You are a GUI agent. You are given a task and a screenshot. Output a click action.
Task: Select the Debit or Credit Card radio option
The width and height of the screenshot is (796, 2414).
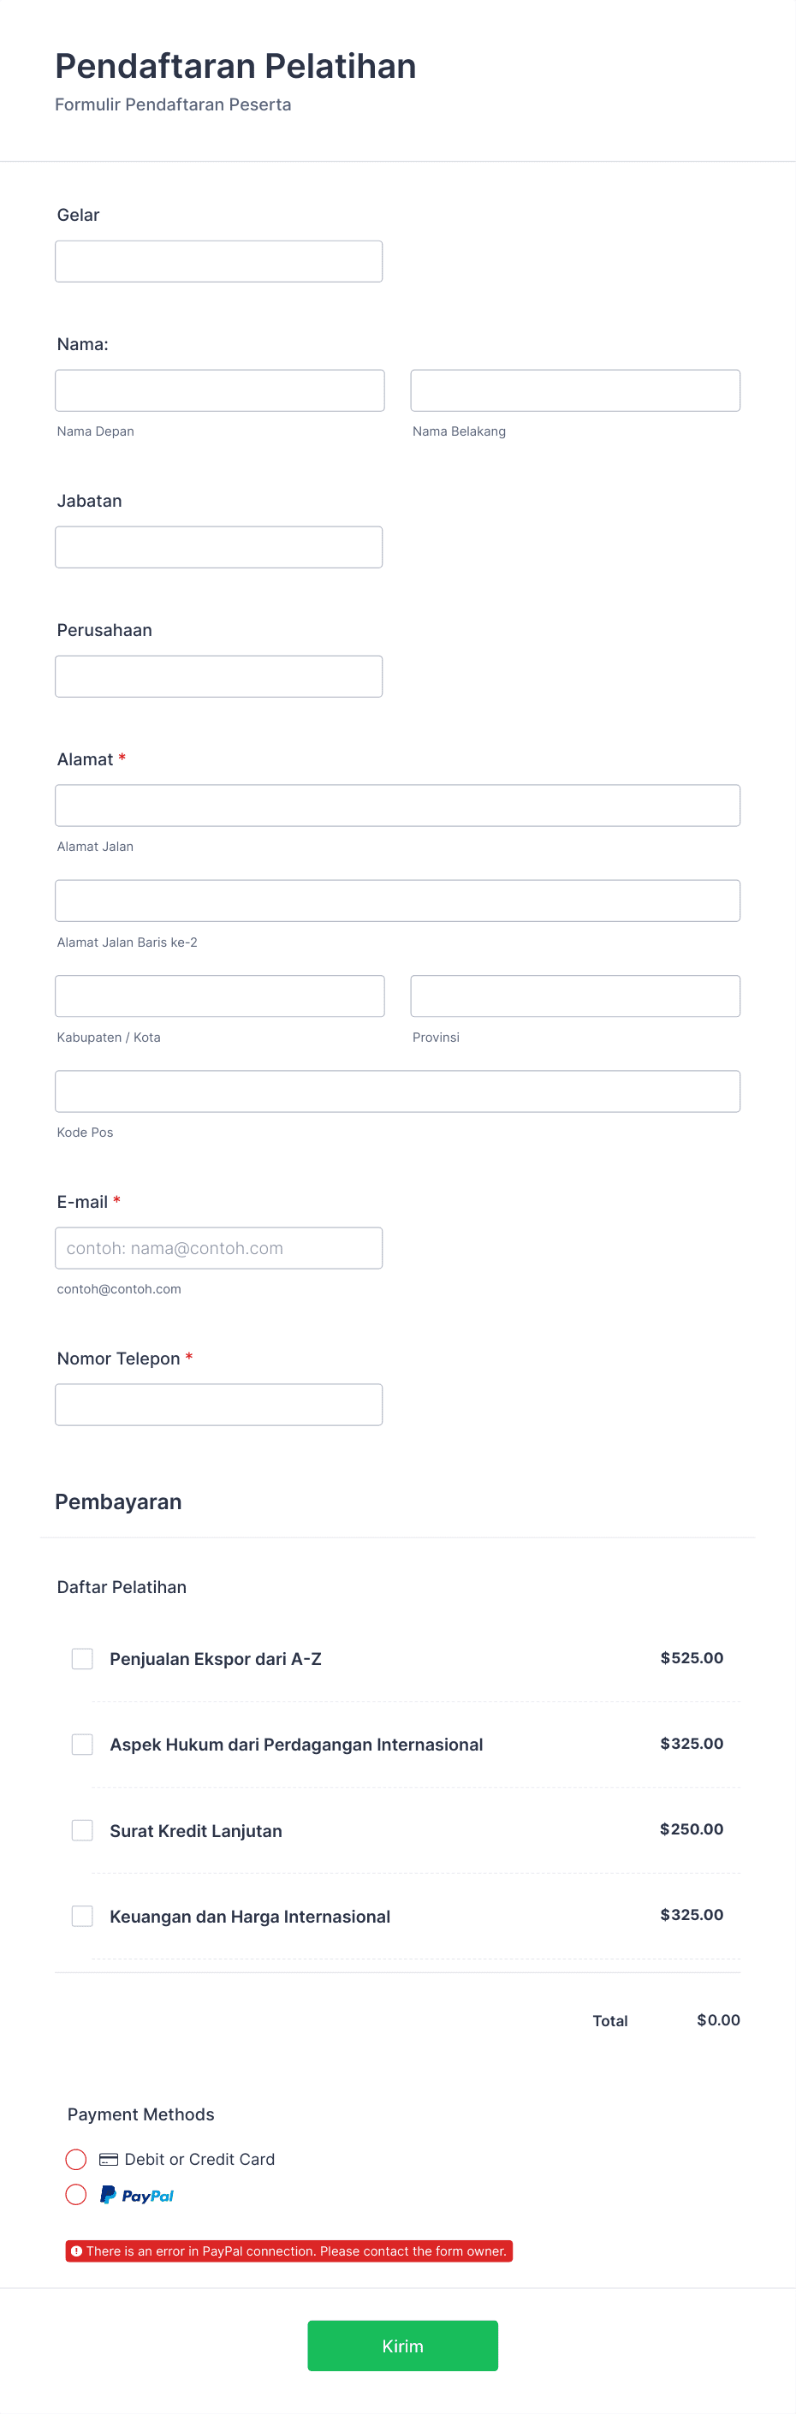pos(76,2159)
